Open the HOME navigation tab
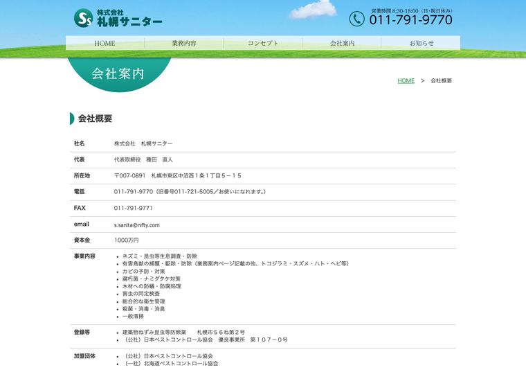The width and height of the screenshot is (526, 370). click(x=105, y=43)
